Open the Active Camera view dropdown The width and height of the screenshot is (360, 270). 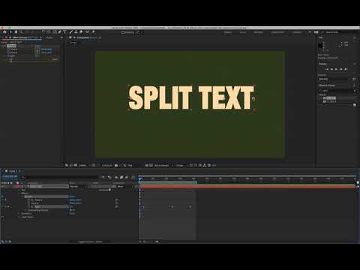click(x=163, y=166)
